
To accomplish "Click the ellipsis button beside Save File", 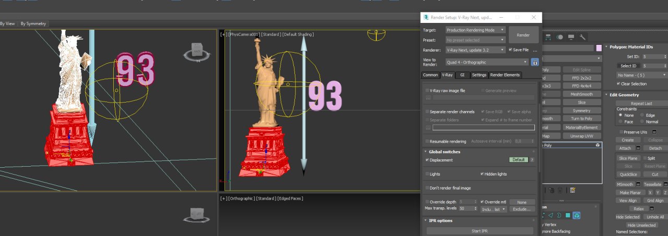I will (x=534, y=50).
